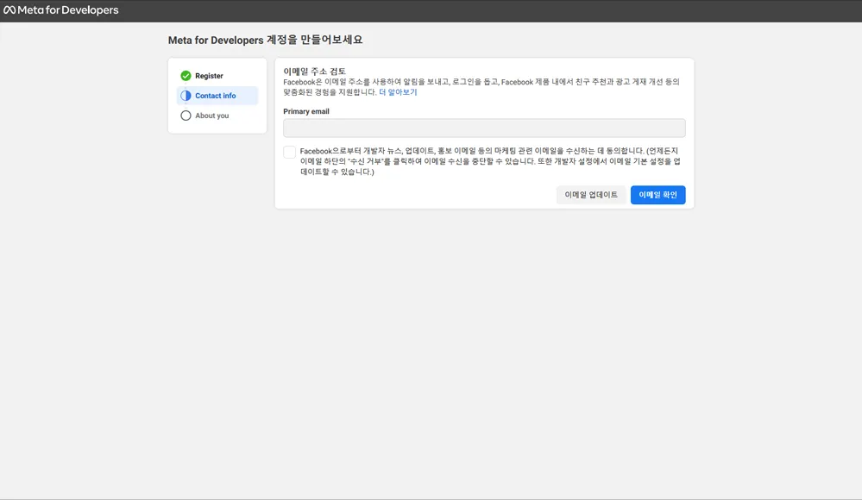Focus the Primary email input field
Screen dimensions: 862x500
[484, 128]
